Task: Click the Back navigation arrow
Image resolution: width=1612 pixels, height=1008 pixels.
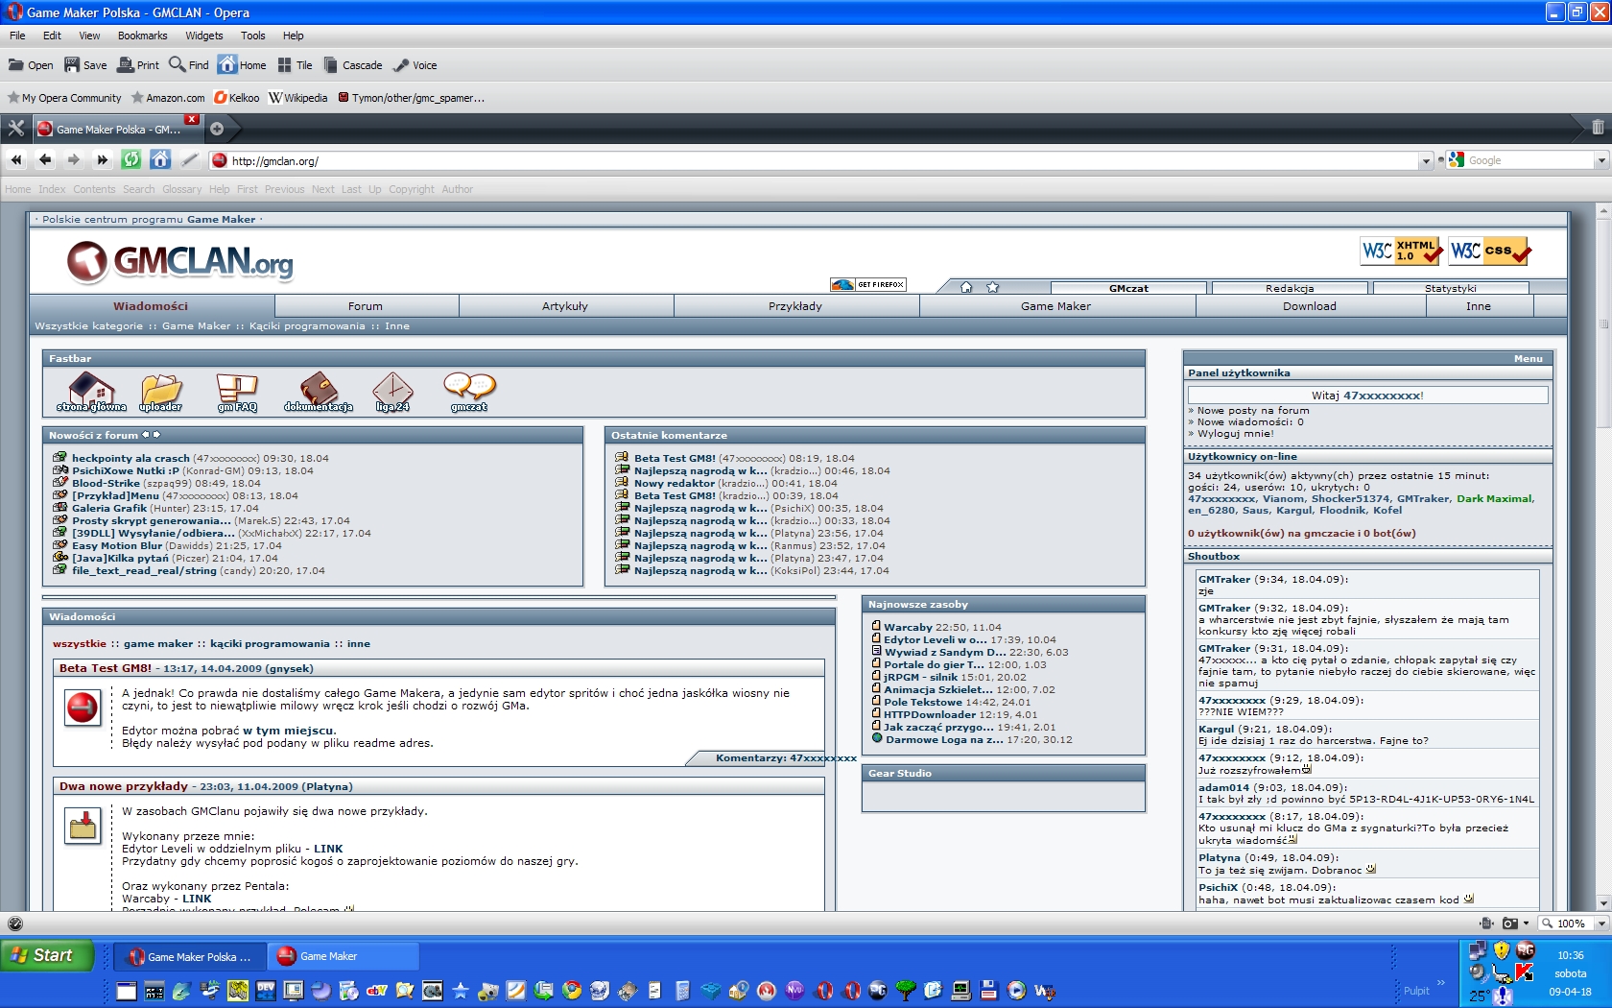Action: [45, 160]
